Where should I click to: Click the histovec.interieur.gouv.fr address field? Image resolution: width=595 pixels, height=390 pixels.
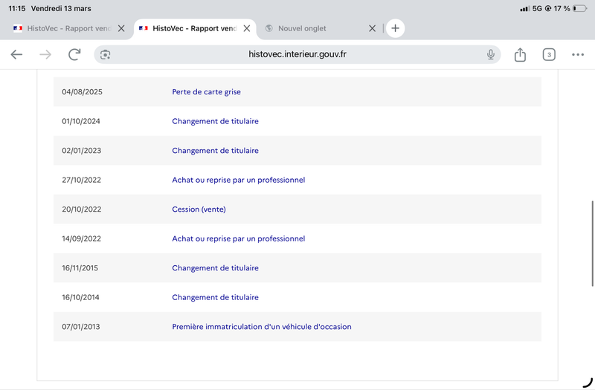tap(297, 54)
